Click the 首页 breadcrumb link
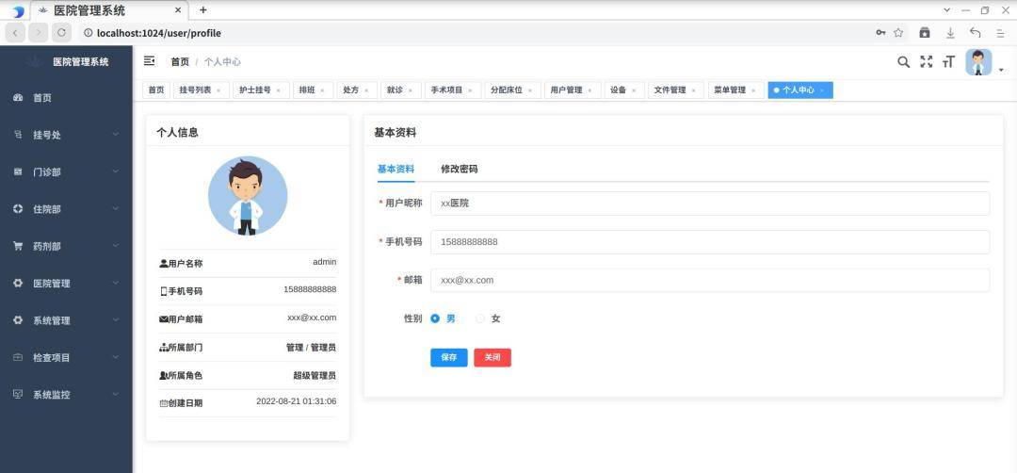Viewport: 1017px width, 473px height. [180, 61]
